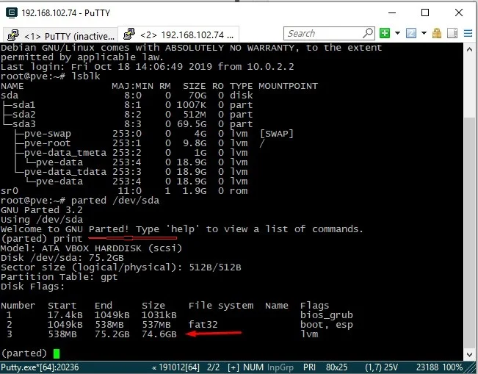This screenshot has width=478, height=374.
Task: Switch to tab <1> PuTTY (inactive)
Action: (x=61, y=36)
